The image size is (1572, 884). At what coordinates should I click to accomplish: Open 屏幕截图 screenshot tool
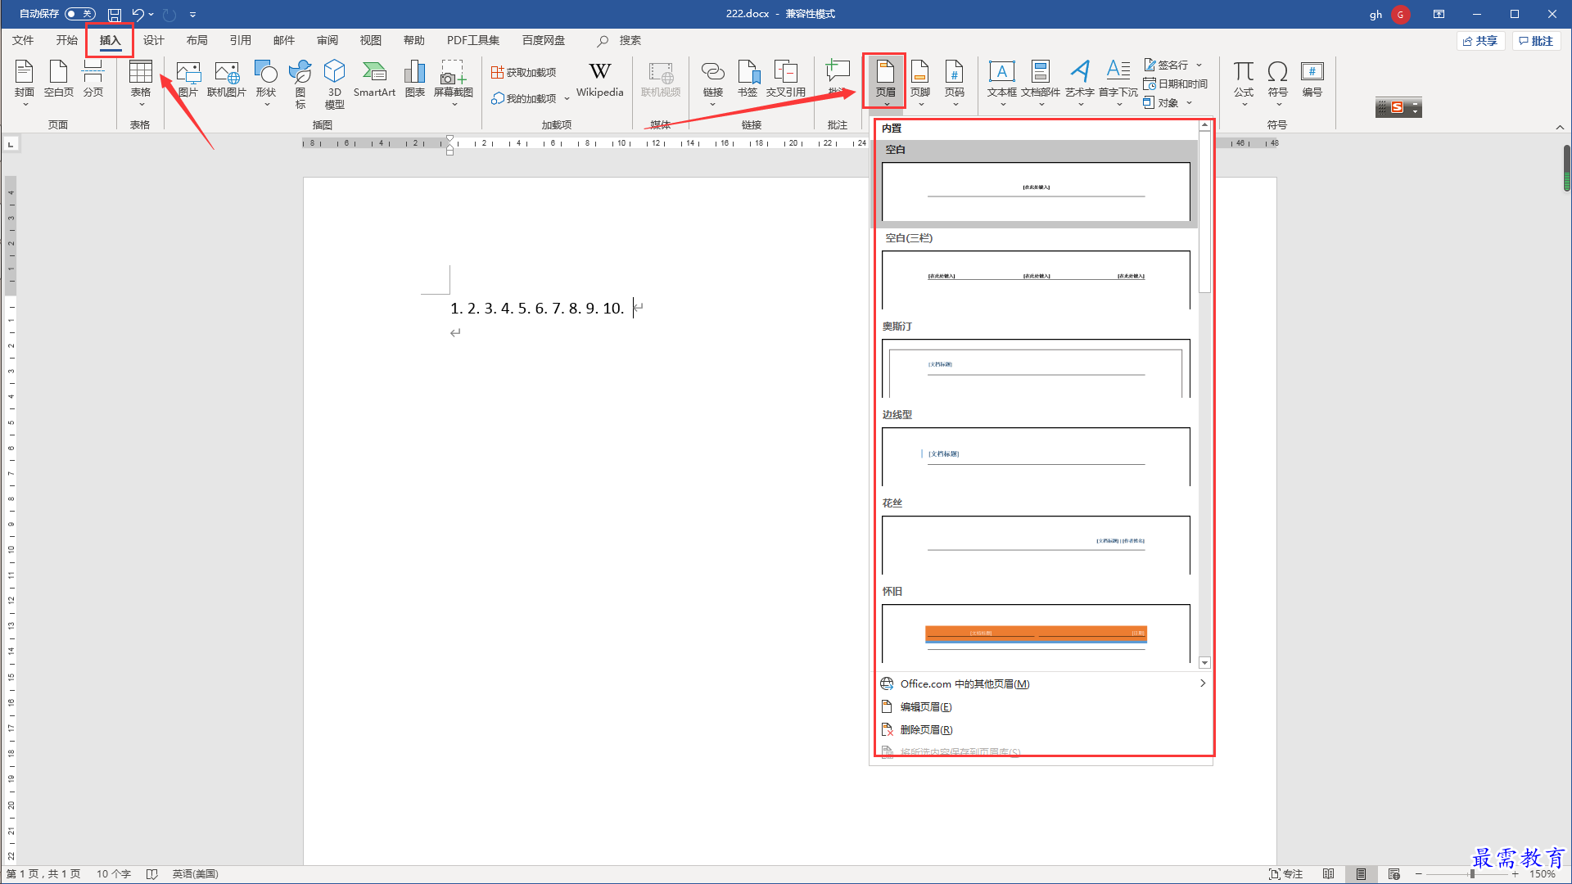454,83
